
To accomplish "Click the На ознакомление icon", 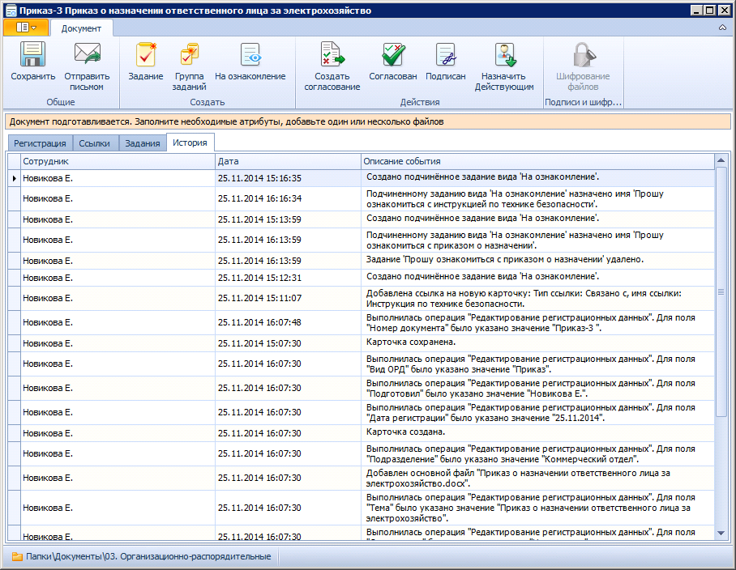I will (250, 55).
